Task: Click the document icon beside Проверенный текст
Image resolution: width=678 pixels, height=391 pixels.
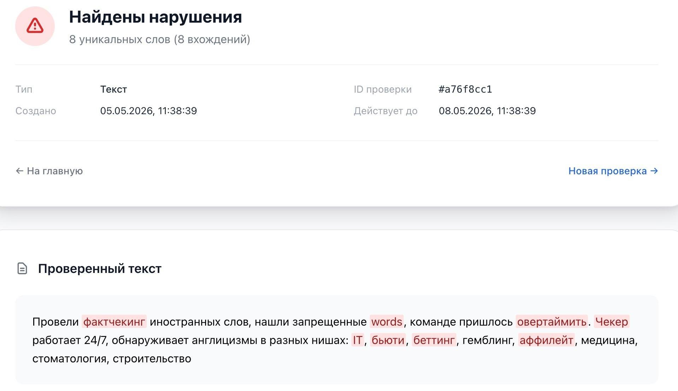Action: click(22, 268)
